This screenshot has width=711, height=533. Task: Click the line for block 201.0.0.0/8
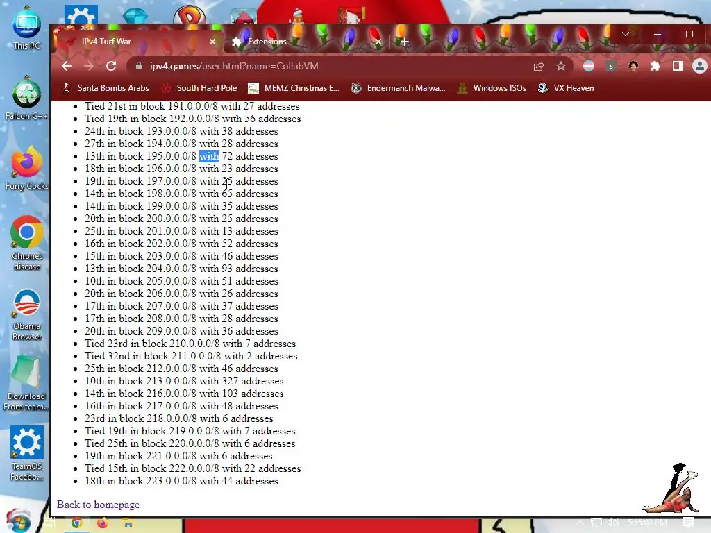[181, 231]
